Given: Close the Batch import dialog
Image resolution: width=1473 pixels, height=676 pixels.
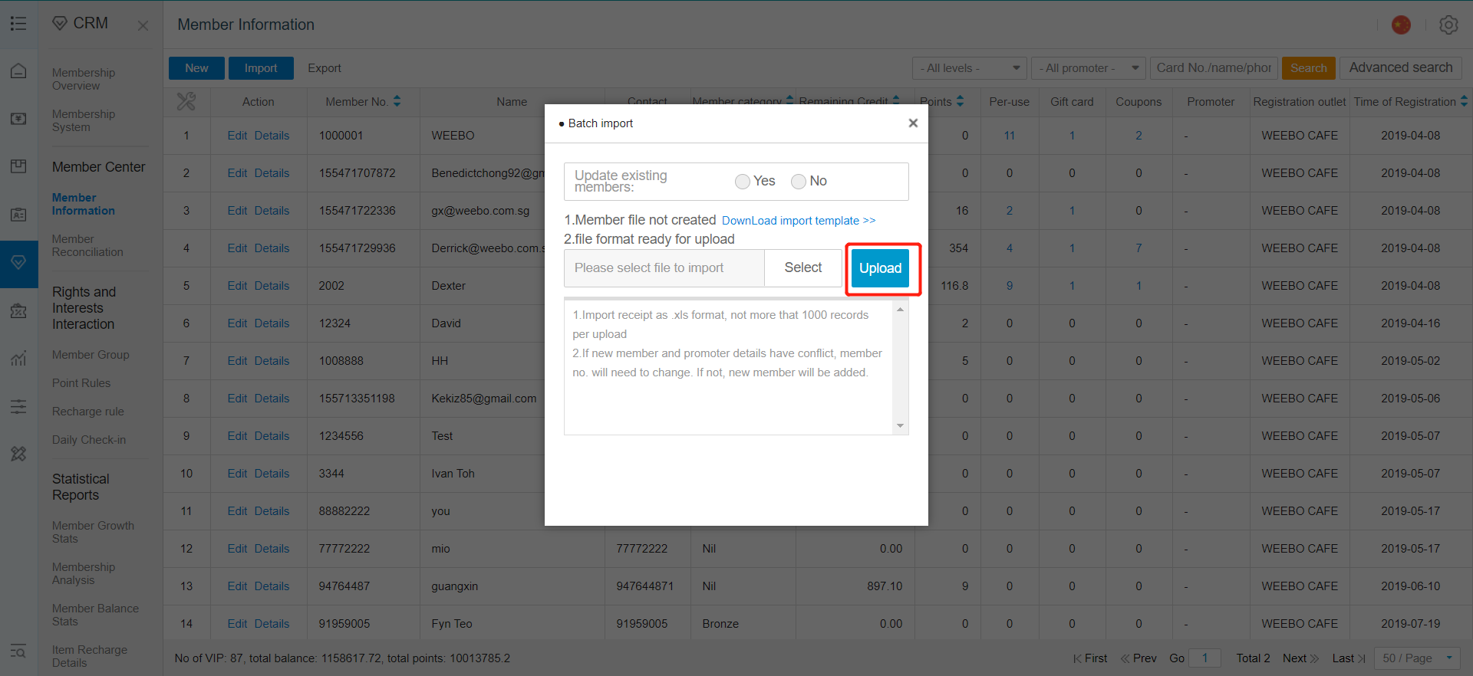Looking at the screenshot, I should click(913, 123).
